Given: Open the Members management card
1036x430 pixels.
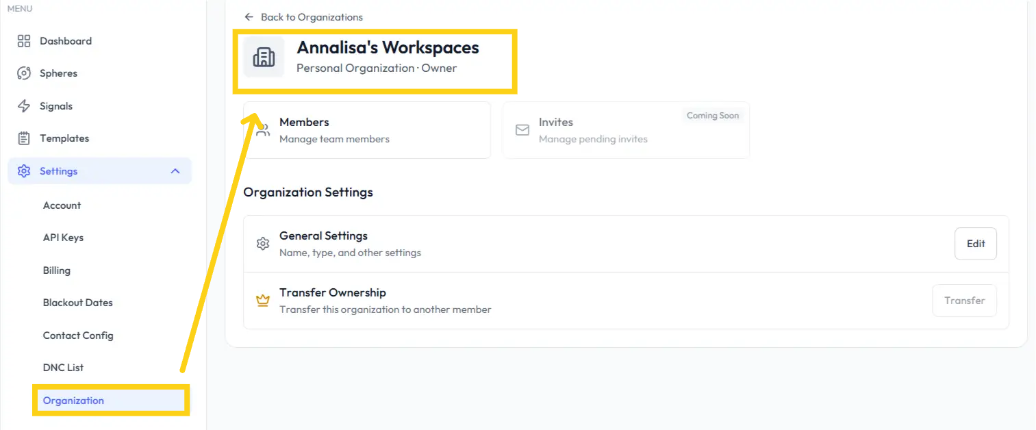Looking at the screenshot, I should [367, 130].
